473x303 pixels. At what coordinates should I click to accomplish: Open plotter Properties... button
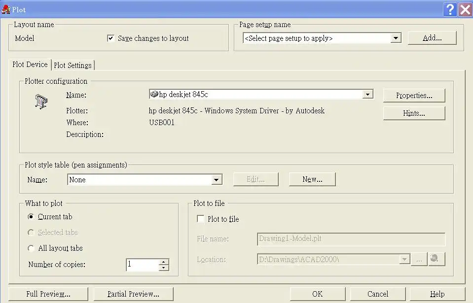pyautogui.click(x=414, y=96)
